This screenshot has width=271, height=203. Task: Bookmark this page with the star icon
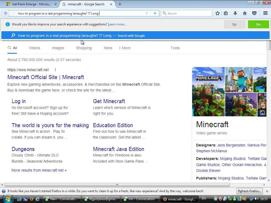(218, 13)
